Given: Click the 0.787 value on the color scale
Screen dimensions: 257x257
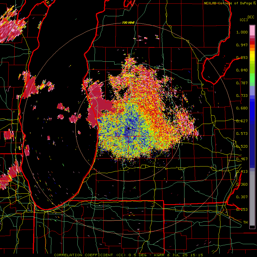Looking at the screenshot, I should pos(242,83).
